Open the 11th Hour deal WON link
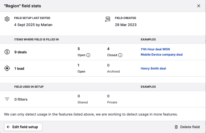The height and width of the screenshot is (133, 206). pyautogui.click(x=155, y=49)
